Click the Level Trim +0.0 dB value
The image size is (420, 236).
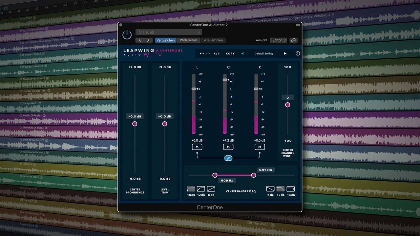[164, 116]
